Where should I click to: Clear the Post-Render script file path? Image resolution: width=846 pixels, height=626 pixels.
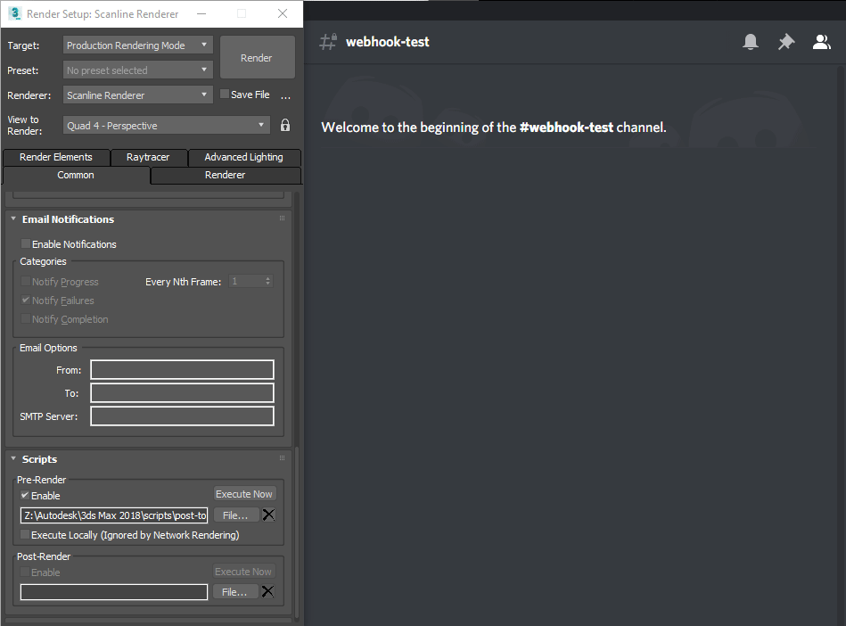267,591
